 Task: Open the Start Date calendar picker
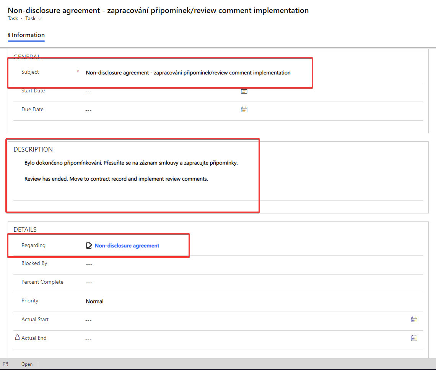(244, 91)
